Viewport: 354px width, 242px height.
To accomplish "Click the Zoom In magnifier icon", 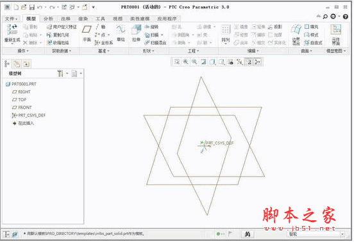I will coord(185,61).
